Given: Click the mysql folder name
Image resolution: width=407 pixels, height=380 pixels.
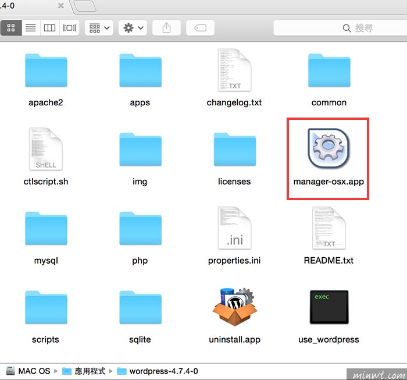Looking at the screenshot, I should 46,261.
